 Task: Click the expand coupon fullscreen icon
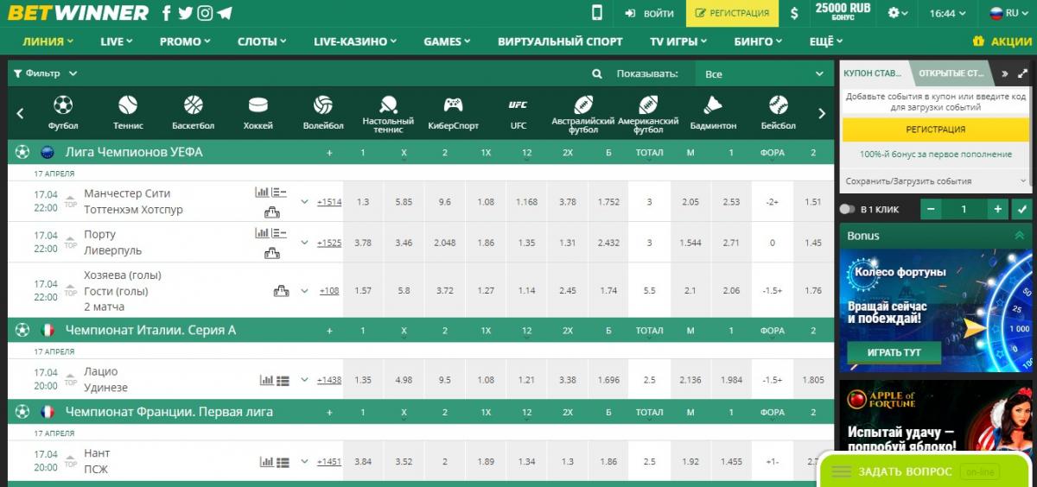coord(1023,73)
